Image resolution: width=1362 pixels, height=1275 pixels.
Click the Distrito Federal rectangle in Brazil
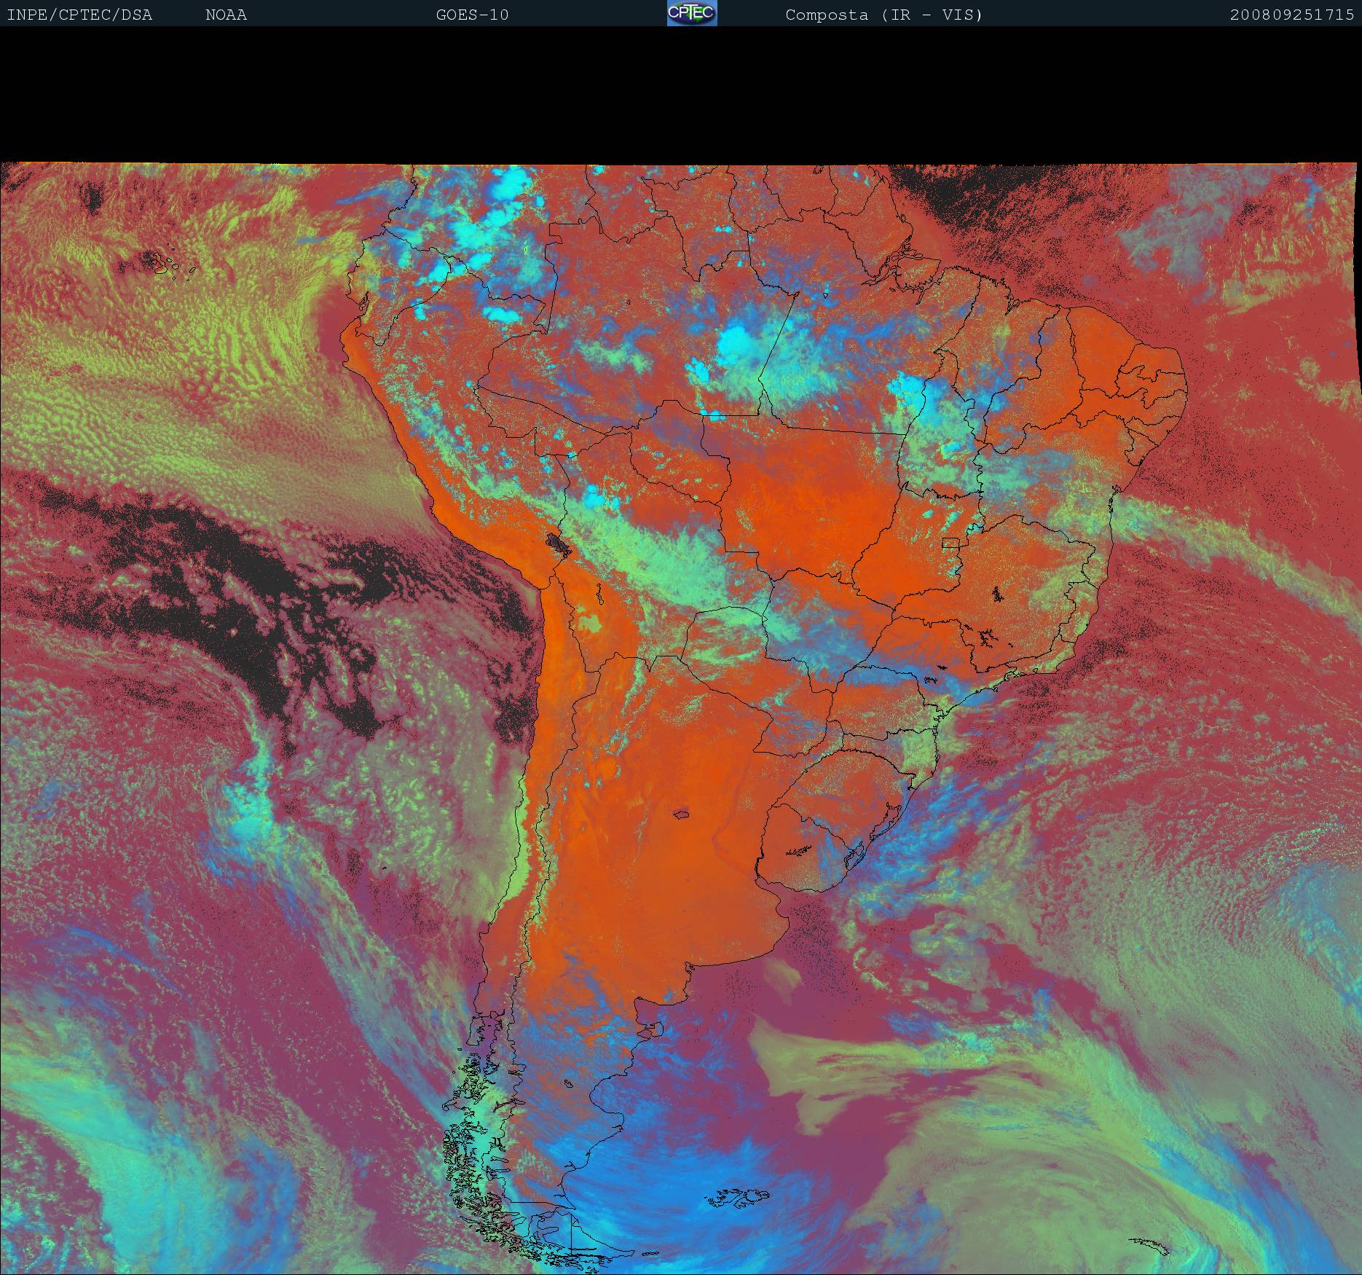point(950,542)
